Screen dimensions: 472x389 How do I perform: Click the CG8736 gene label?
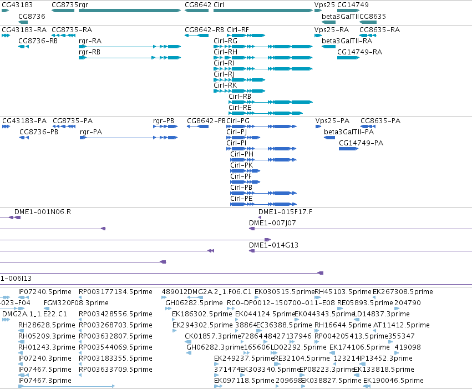click(32, 16)
